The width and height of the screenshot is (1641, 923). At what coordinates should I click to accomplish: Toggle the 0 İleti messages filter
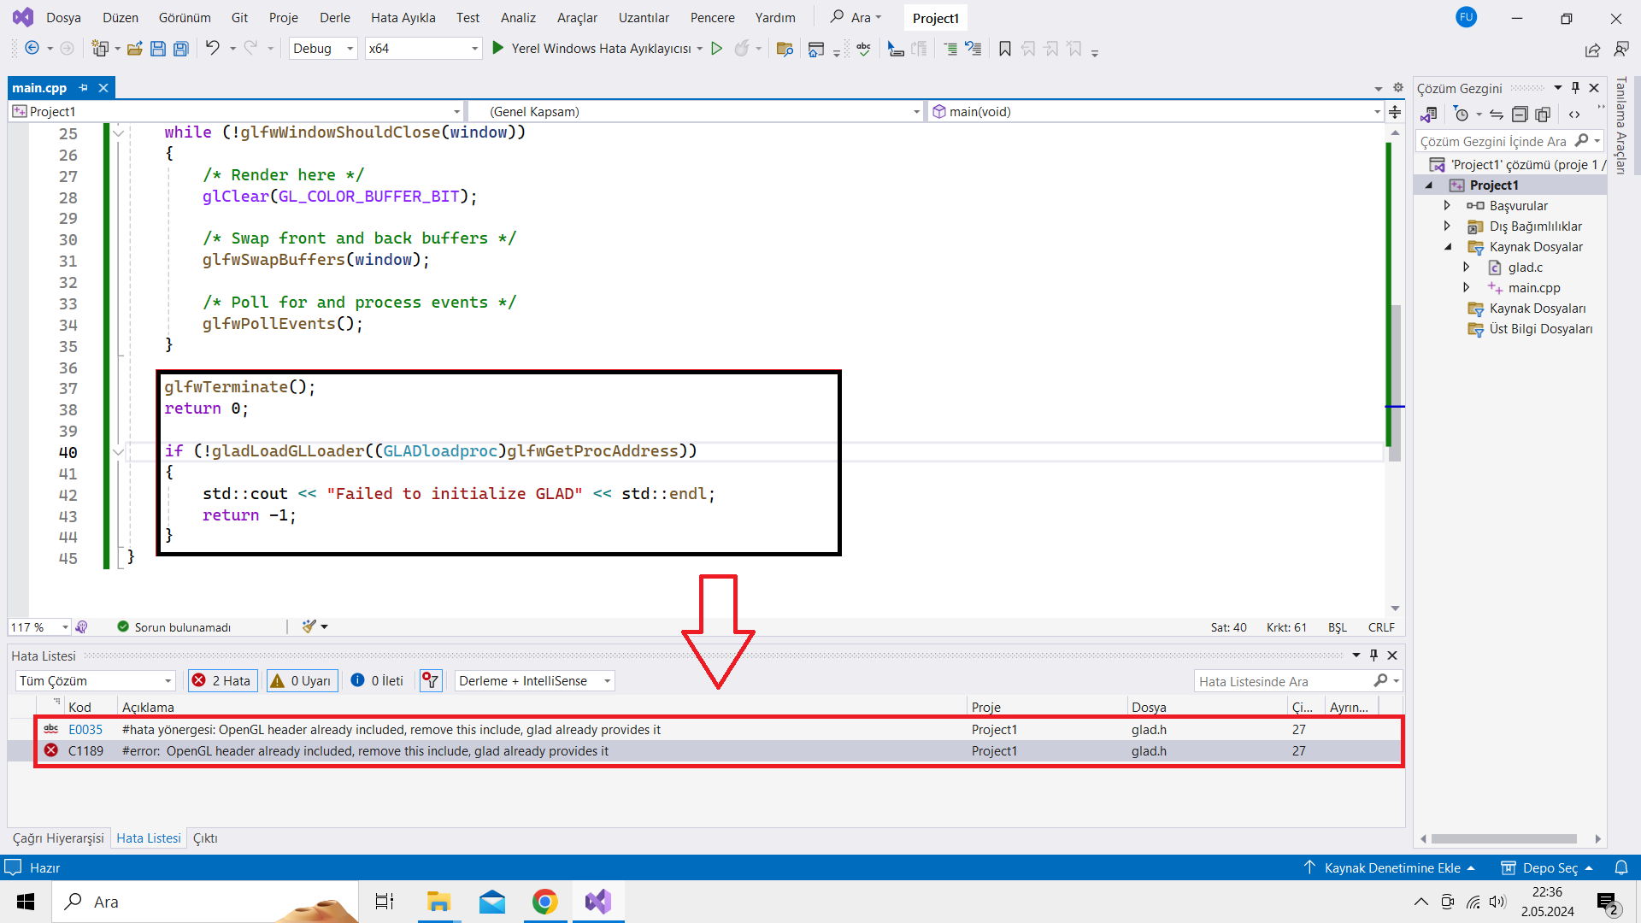377,681
